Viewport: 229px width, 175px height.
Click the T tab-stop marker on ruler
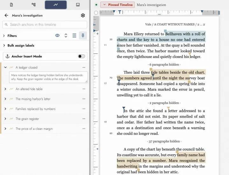point(120,12)
